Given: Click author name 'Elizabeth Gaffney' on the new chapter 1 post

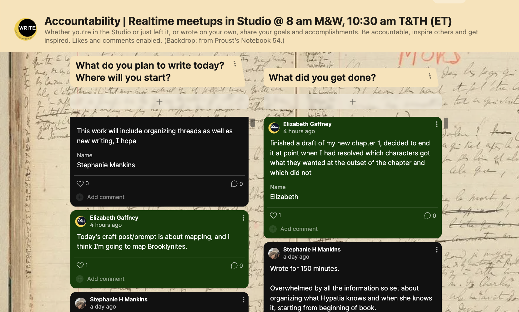Looking at the screenshot, I should point(307,124).
